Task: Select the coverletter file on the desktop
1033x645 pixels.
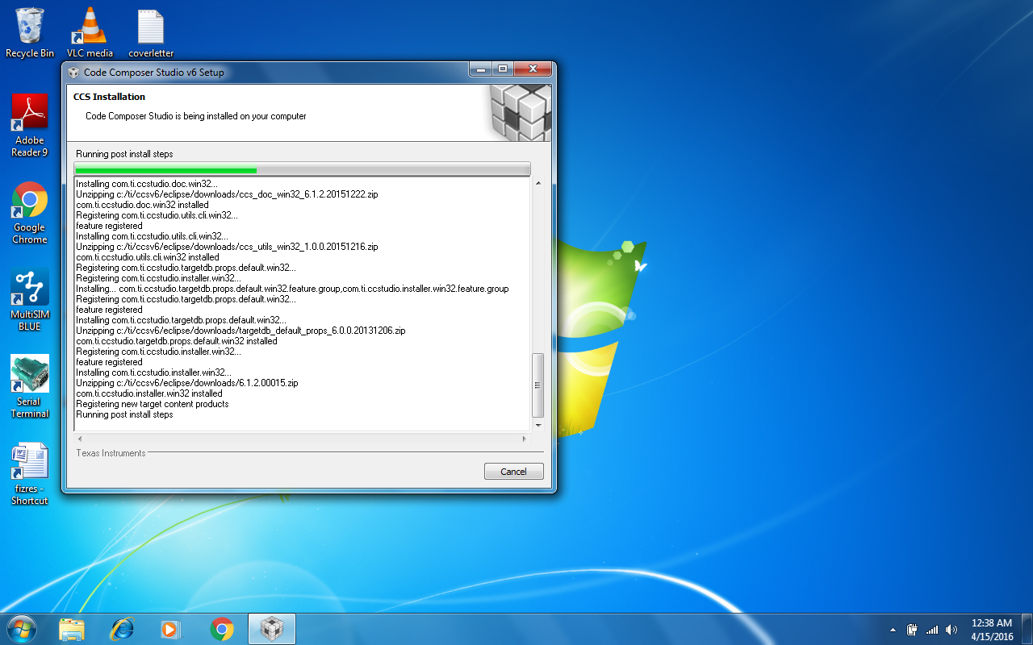Action: [151, 32]
